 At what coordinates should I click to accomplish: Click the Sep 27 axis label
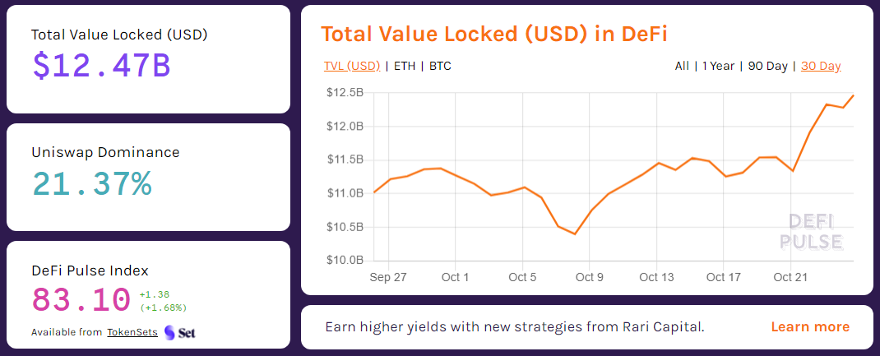(x=388, y=277)
